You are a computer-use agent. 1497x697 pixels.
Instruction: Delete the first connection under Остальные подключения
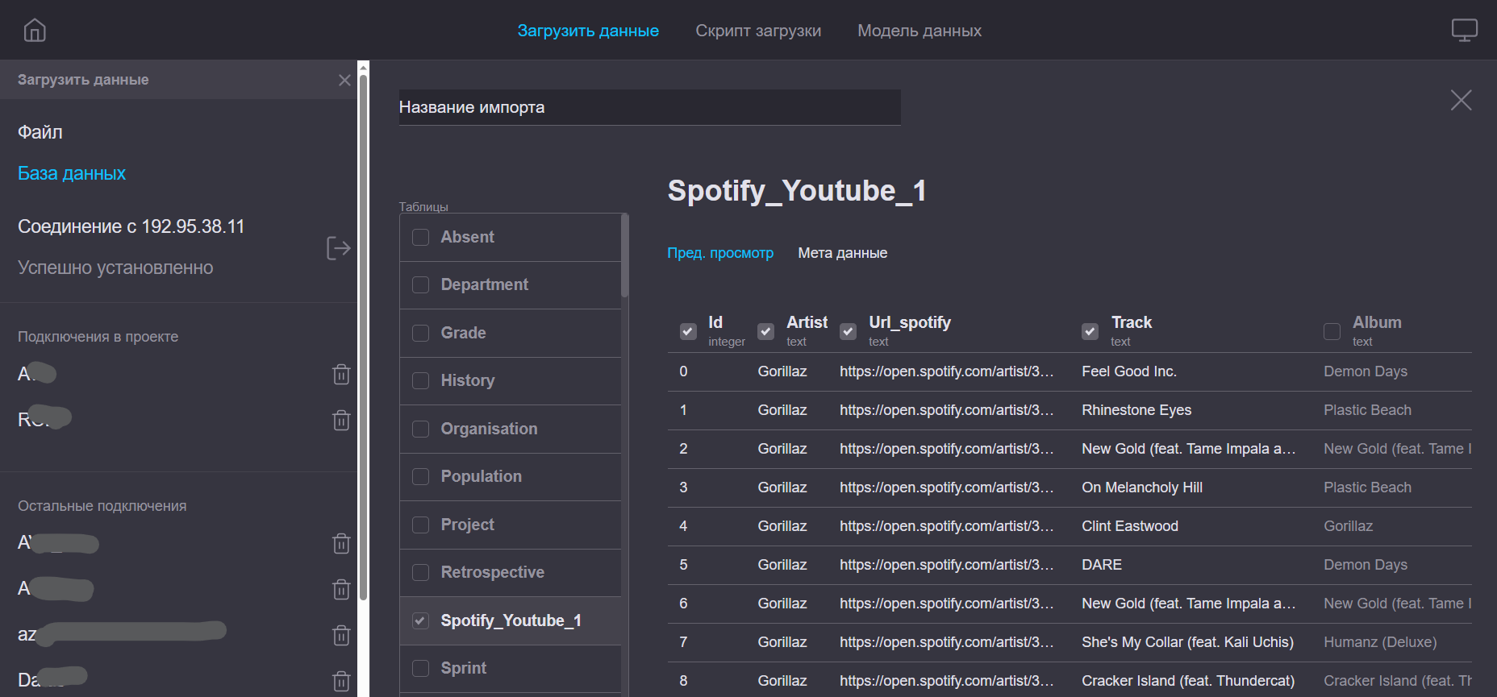(341, 543)
